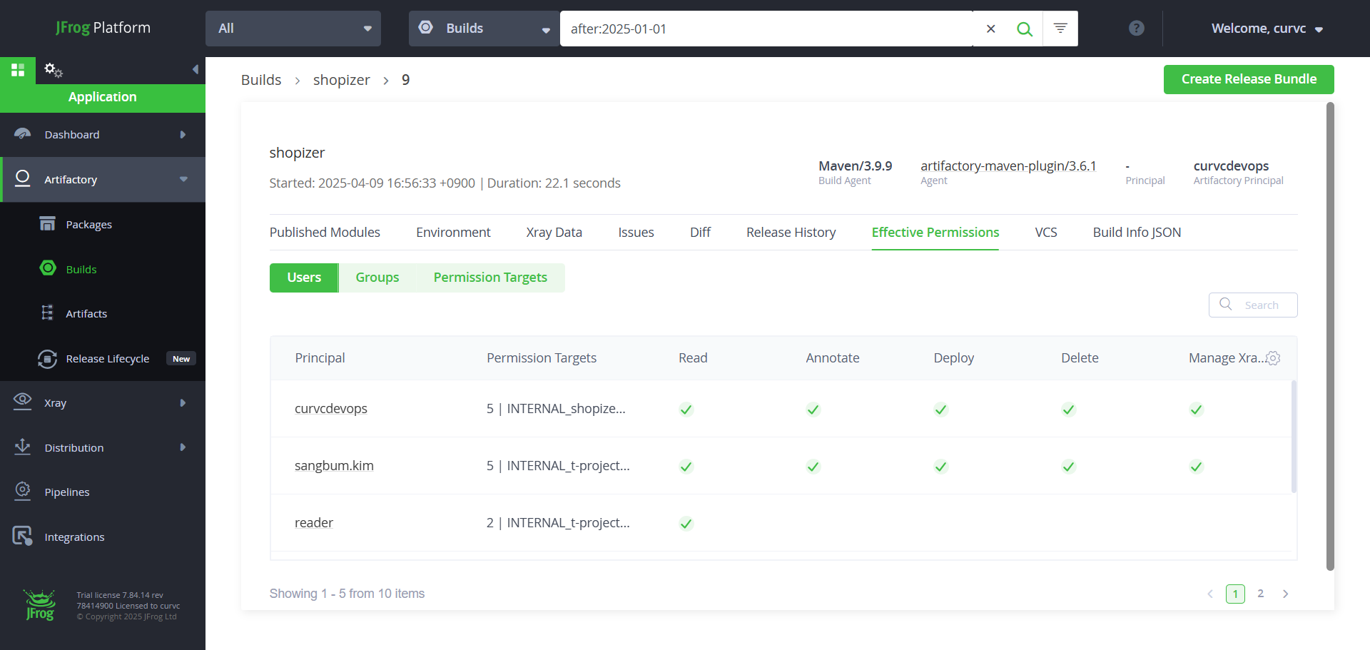This screenshot has height=650, width=1370.
Task: Open the All repositories scope dropdown
Action: click(x=293, y=29)
